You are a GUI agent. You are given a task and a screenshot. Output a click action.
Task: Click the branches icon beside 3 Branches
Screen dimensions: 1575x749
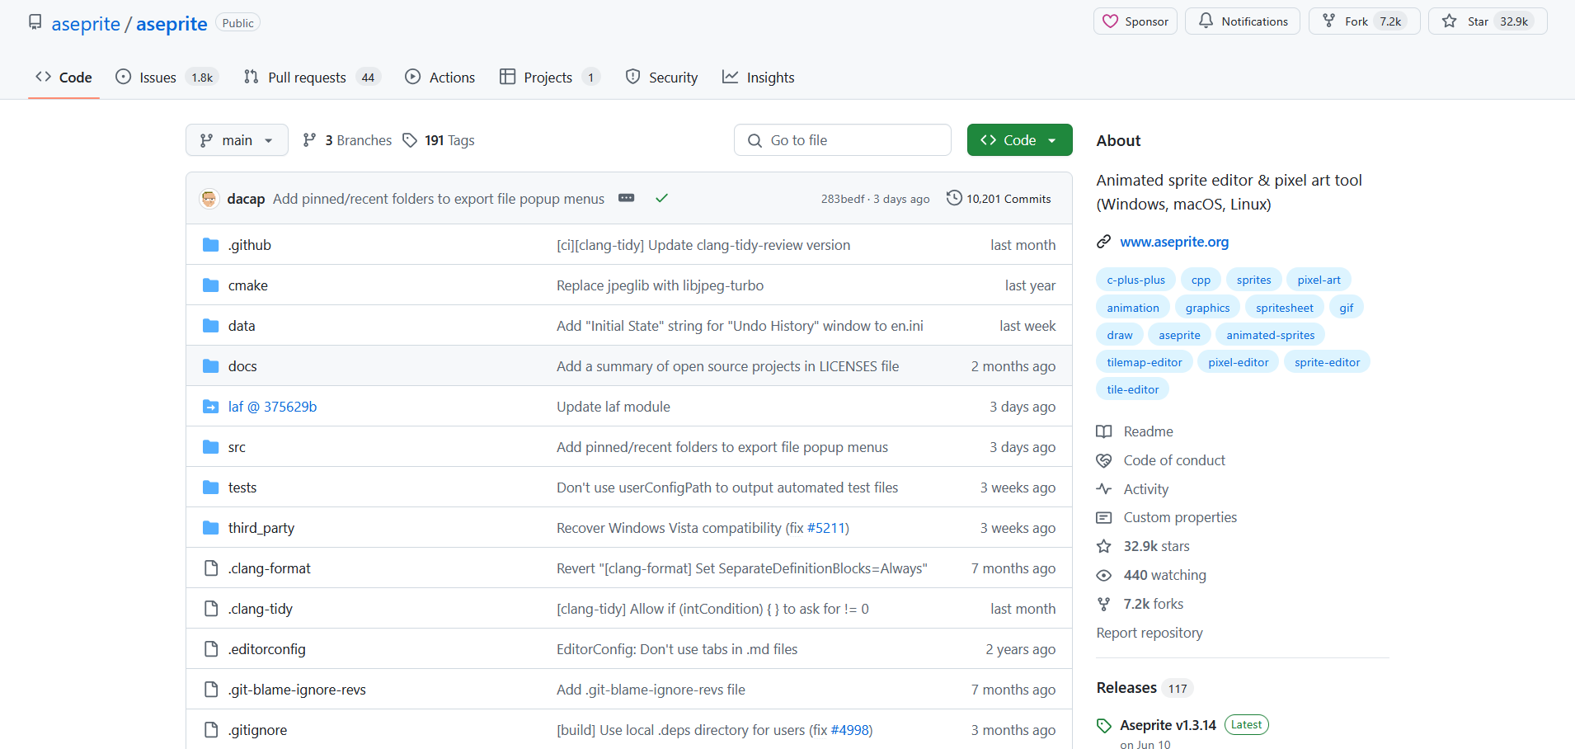pos(309,140)
